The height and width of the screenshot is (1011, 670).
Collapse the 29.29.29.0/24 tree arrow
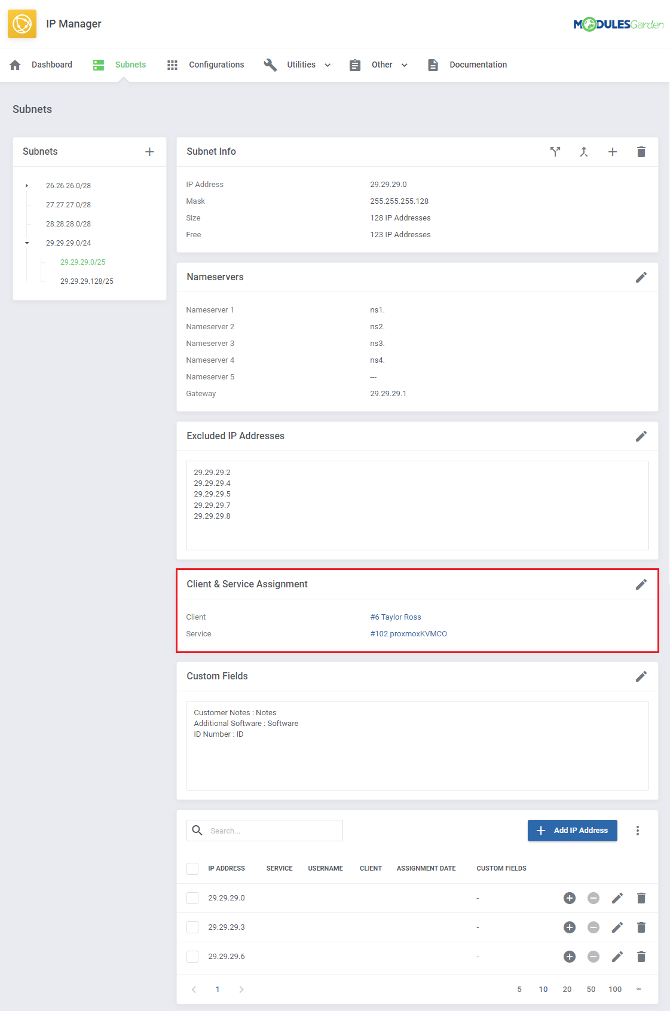click(x=27, y=243)
